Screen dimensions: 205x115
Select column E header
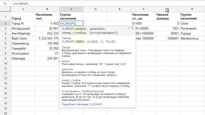(119, 9)
